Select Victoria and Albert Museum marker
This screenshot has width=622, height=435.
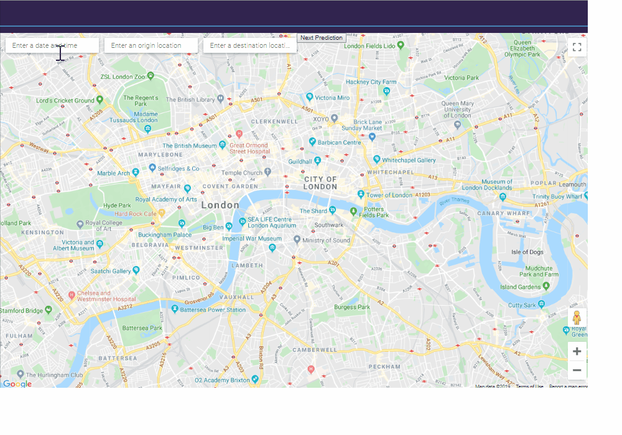[100, 243]
